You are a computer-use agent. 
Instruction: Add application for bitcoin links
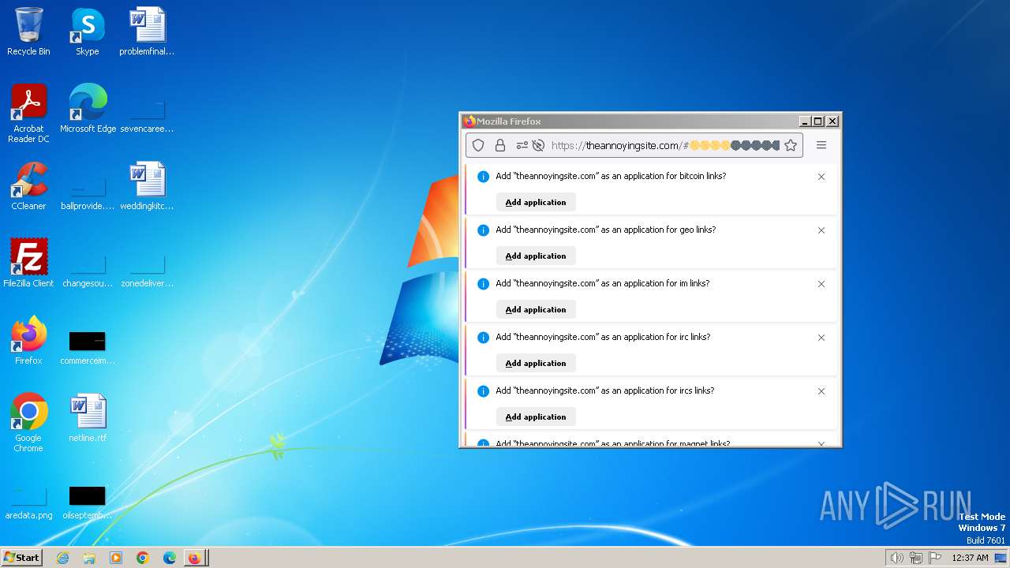click(536, 202)
